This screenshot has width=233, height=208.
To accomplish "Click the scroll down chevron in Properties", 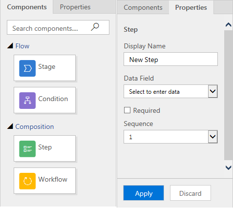I will point(229,167).
